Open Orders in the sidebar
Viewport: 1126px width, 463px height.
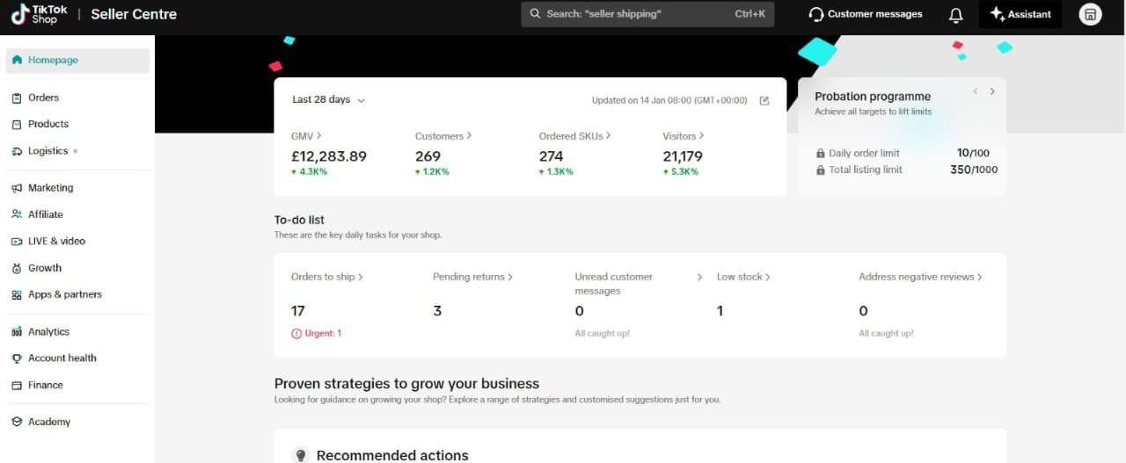coord(43,98)
